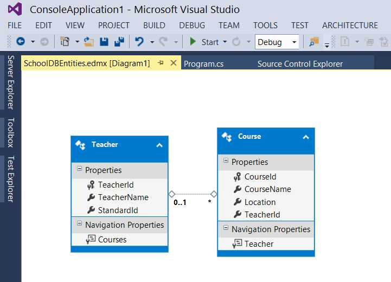Click the Navigate Backward arrow button
The height and width of the screenshot is (282, 391).
pyautogui.click(x=21, y=41)
